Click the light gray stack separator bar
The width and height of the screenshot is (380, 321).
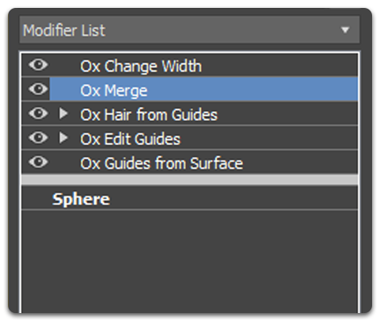click(x=189, y=180)
